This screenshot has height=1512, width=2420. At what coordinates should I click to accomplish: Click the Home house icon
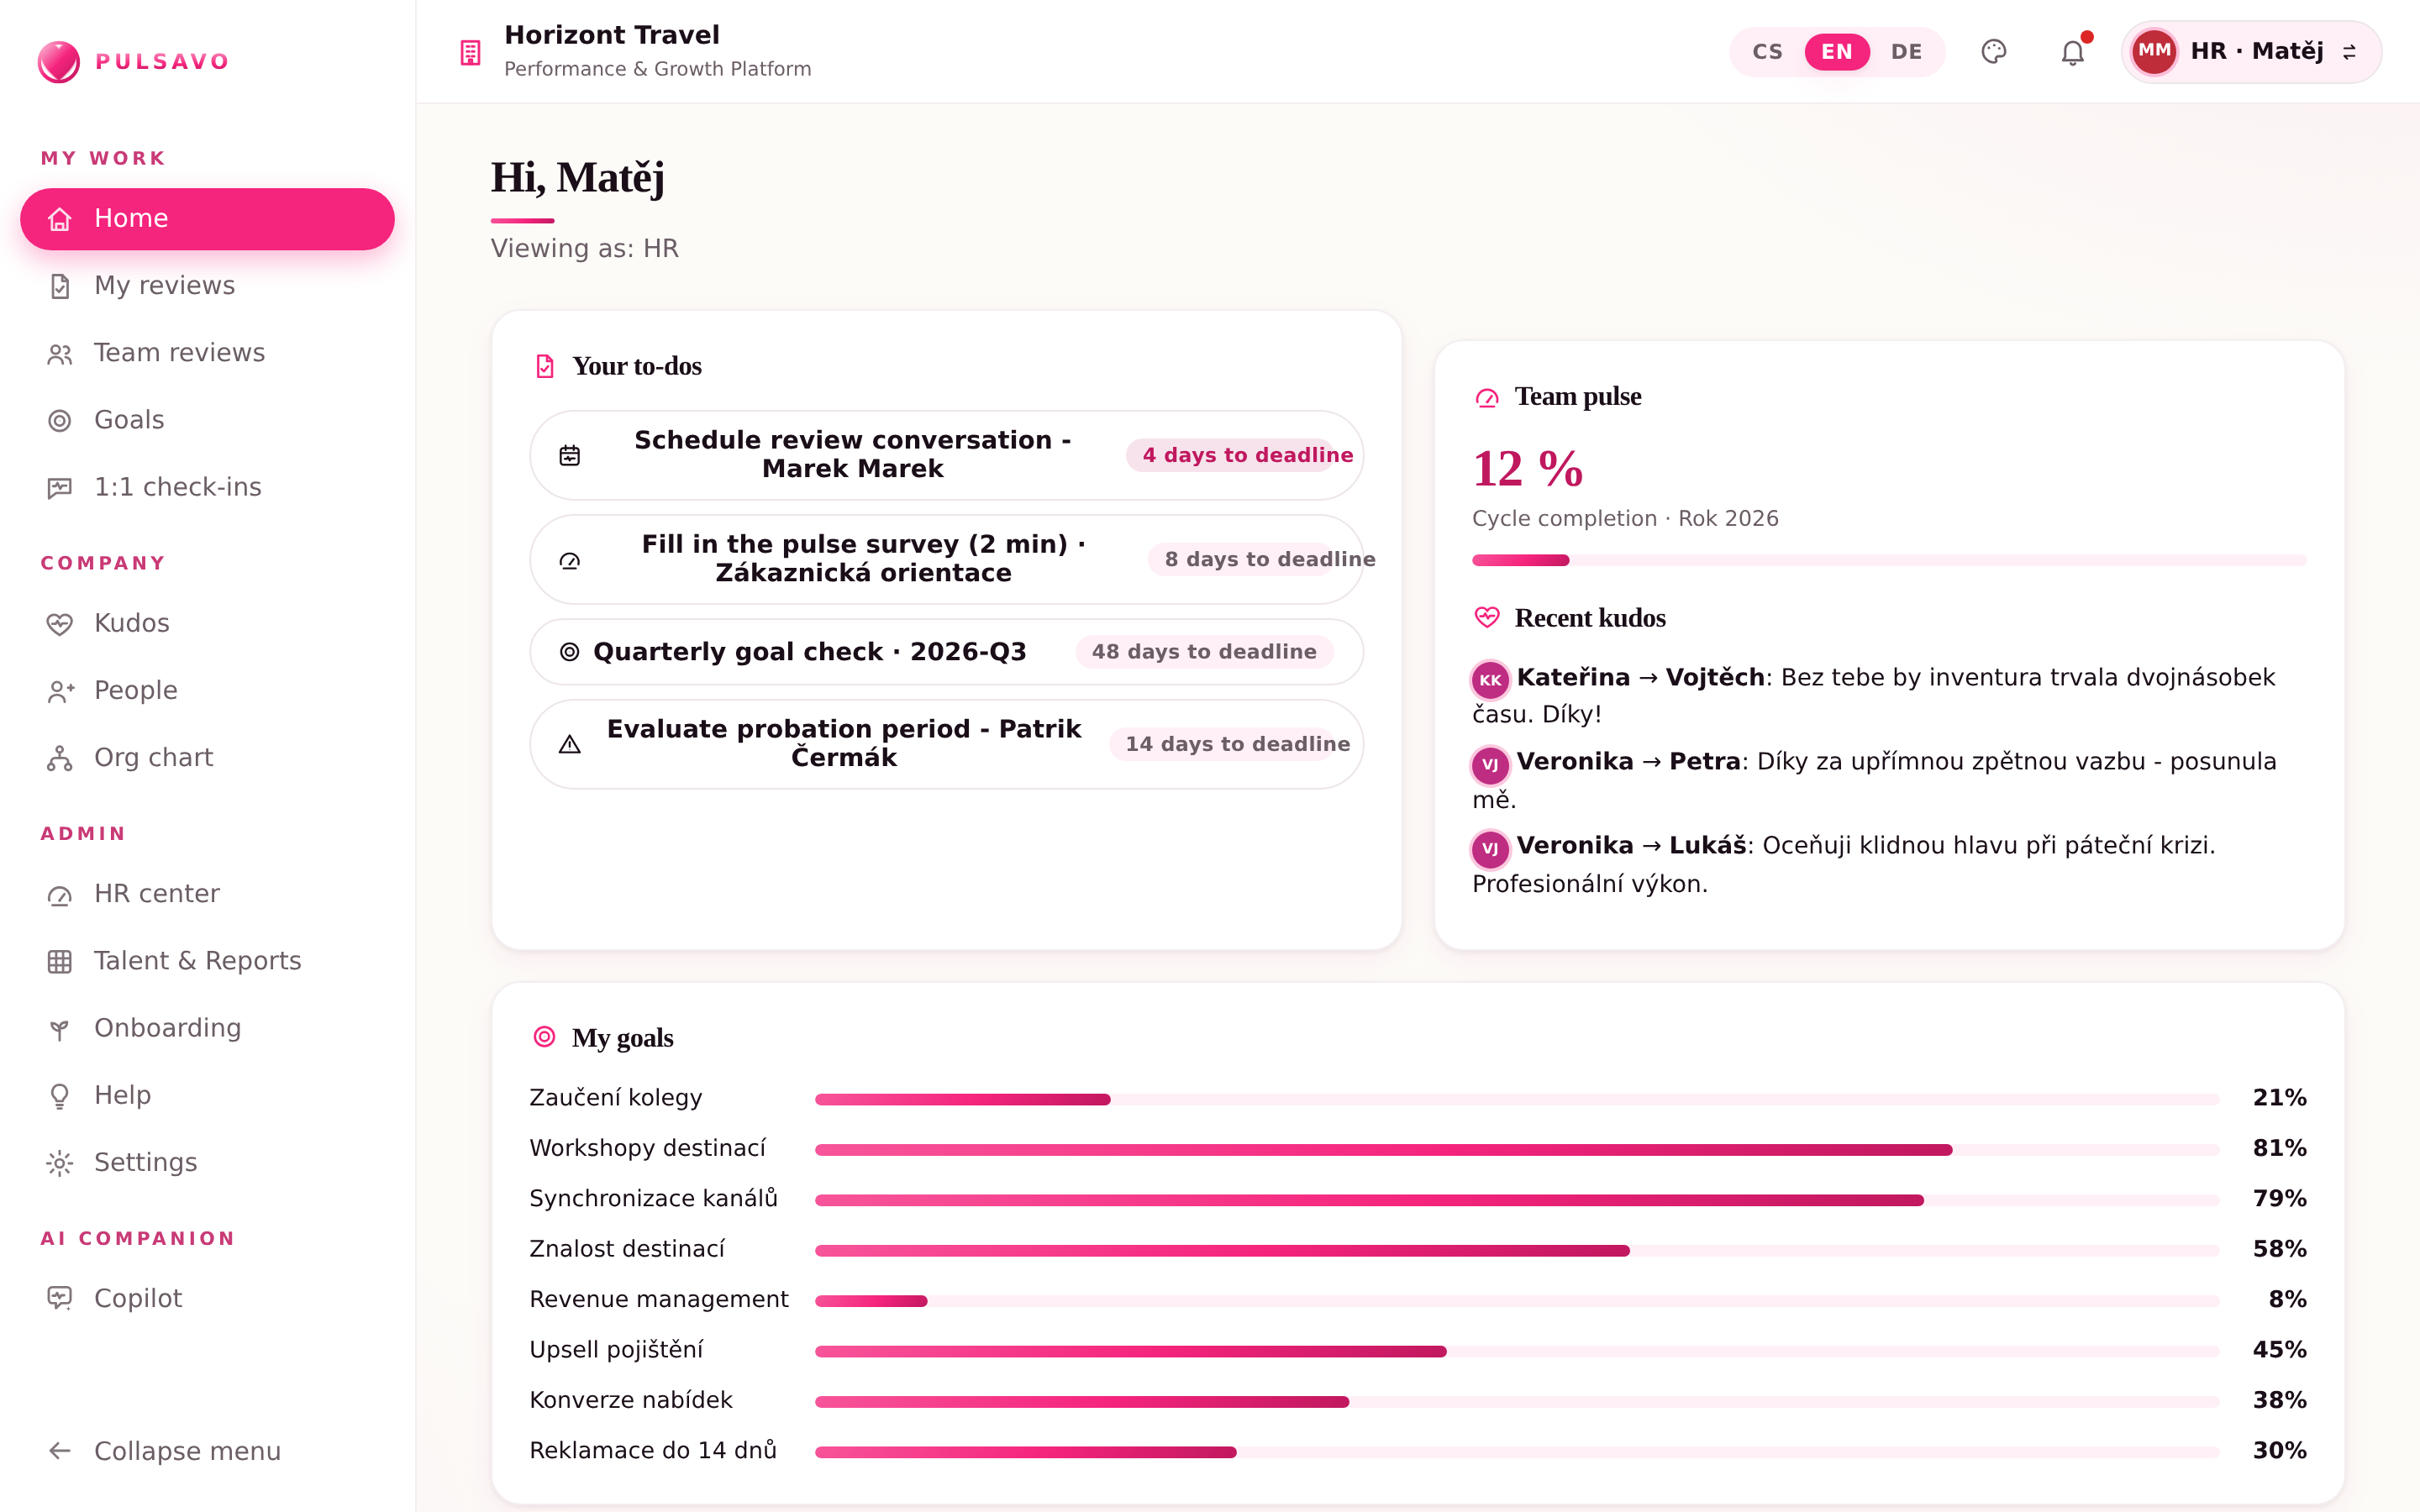click(x=60, y=219)
